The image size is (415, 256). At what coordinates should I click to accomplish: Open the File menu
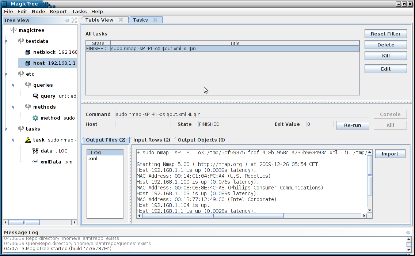[x=8, y=11]
